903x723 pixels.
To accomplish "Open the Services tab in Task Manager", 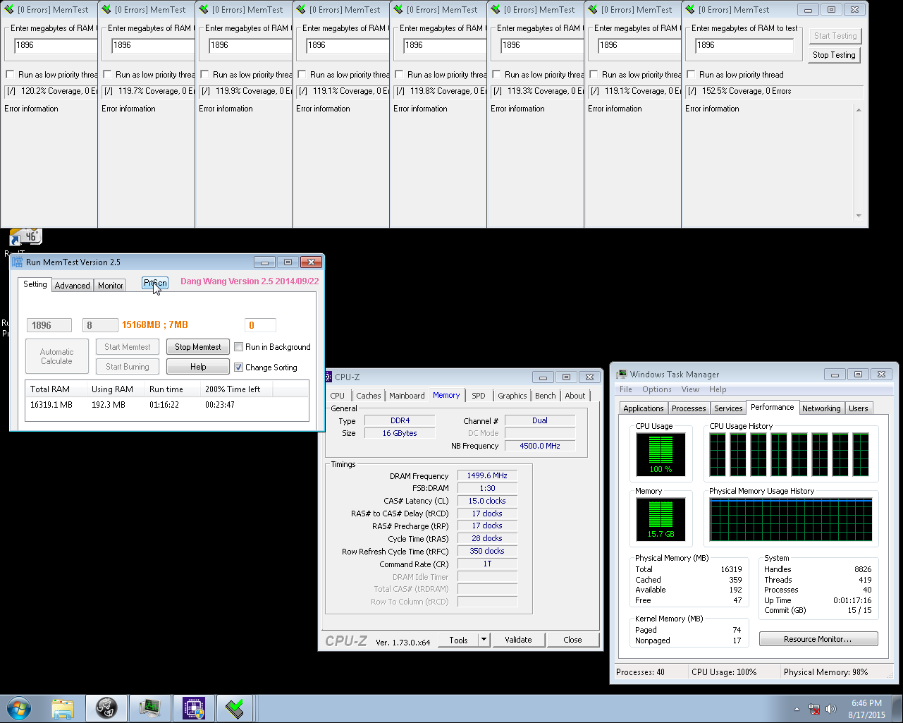I will click(728, 408).
